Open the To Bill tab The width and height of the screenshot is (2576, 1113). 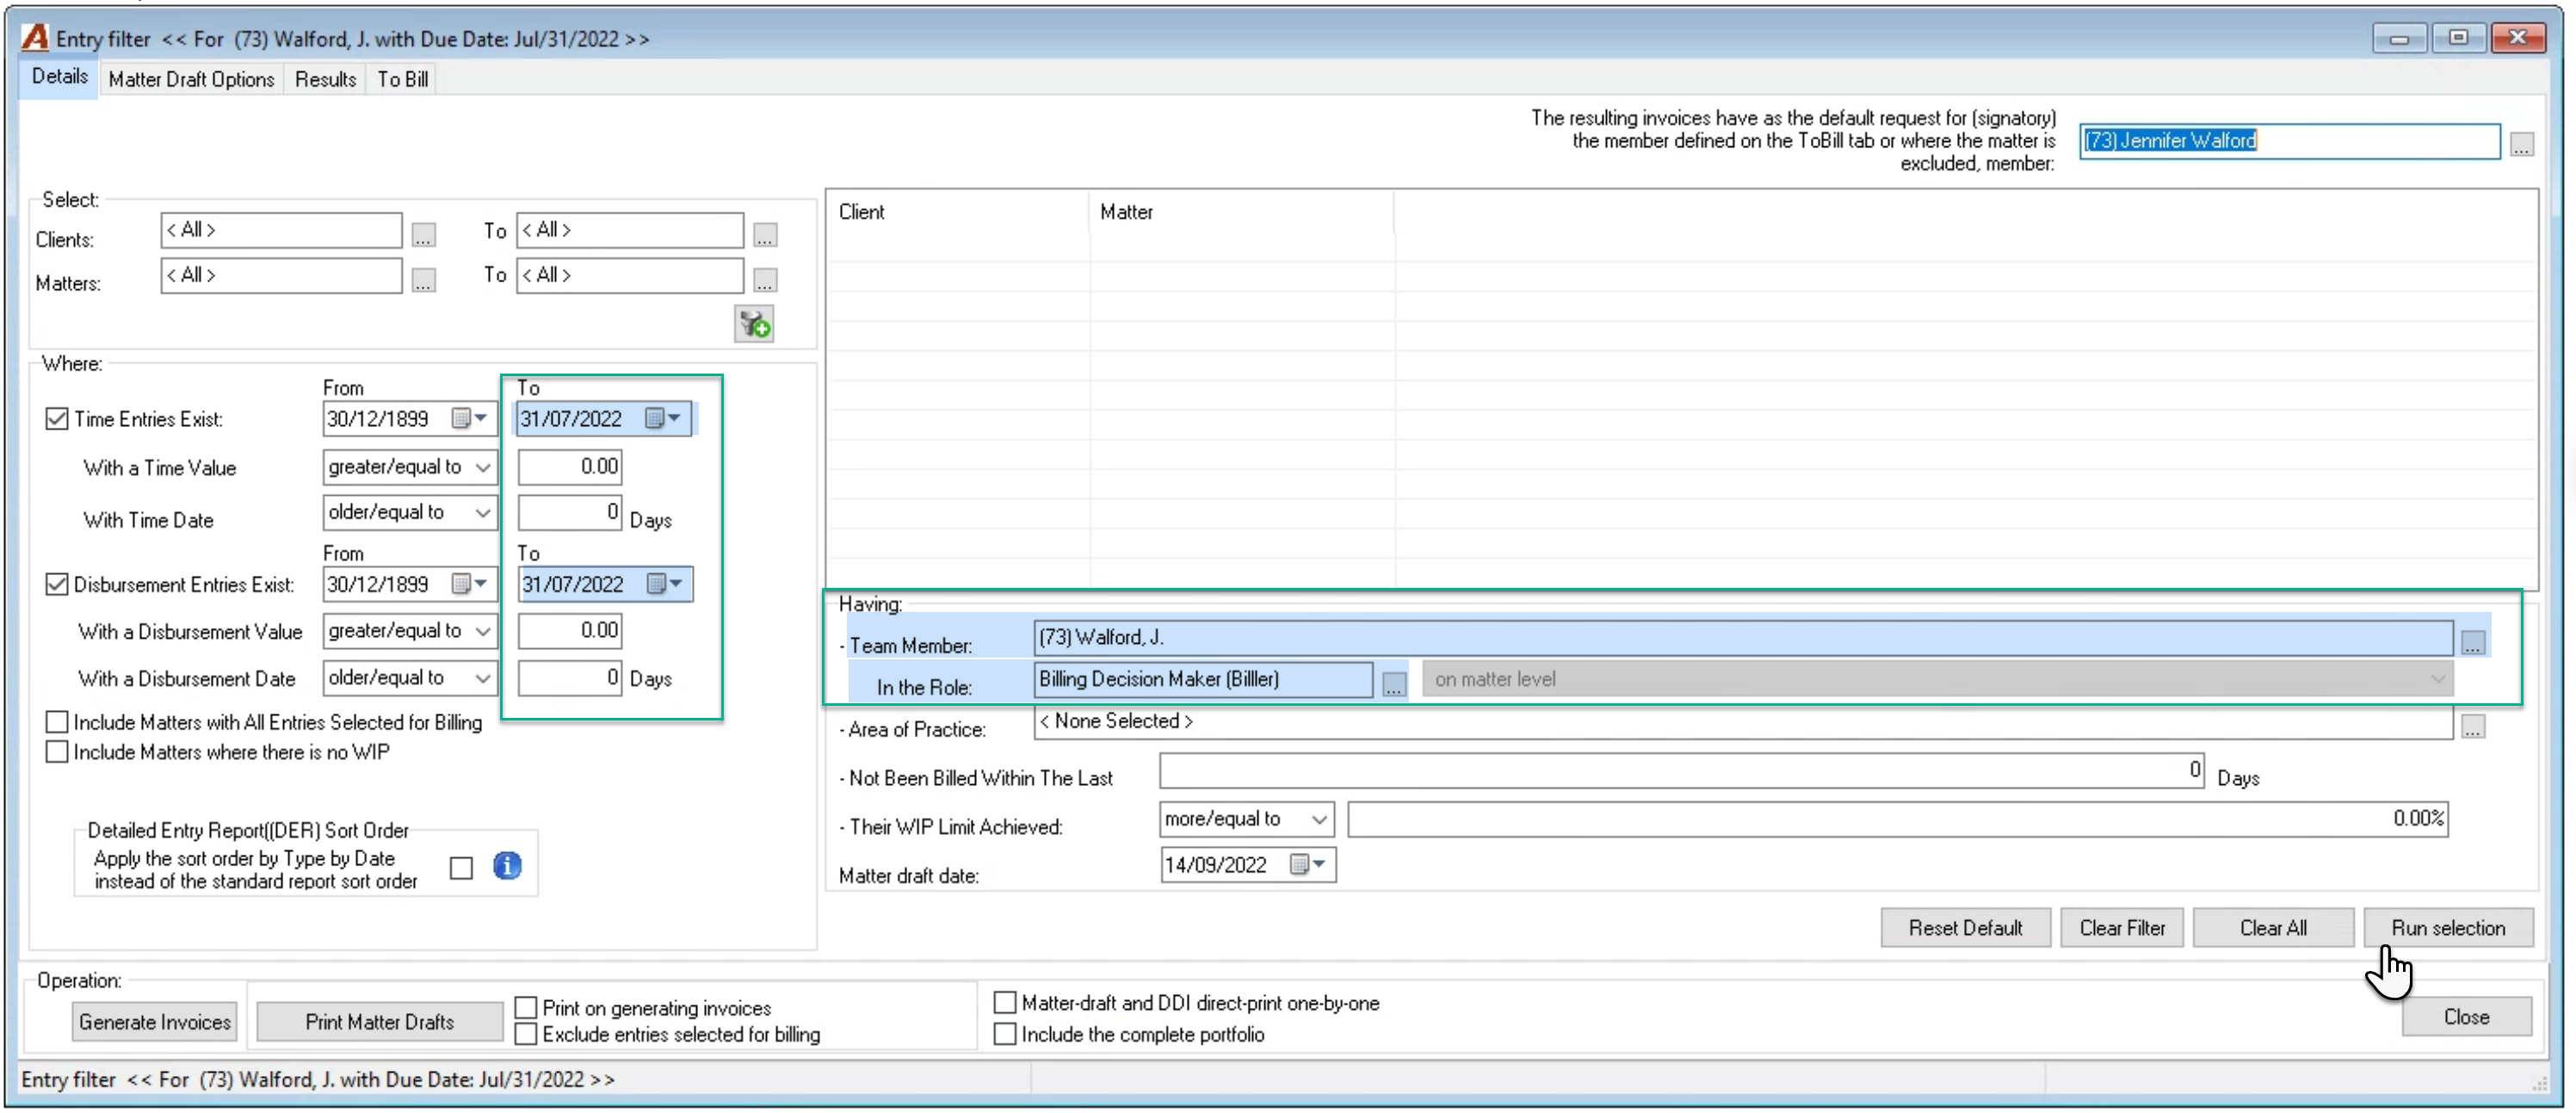tap(403, 79)
